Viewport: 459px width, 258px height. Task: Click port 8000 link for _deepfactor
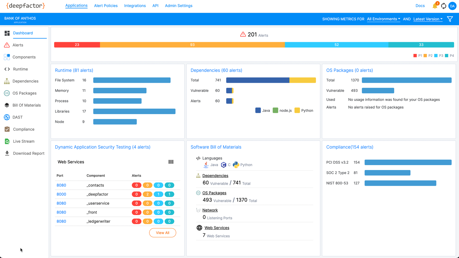click(61, 194)
